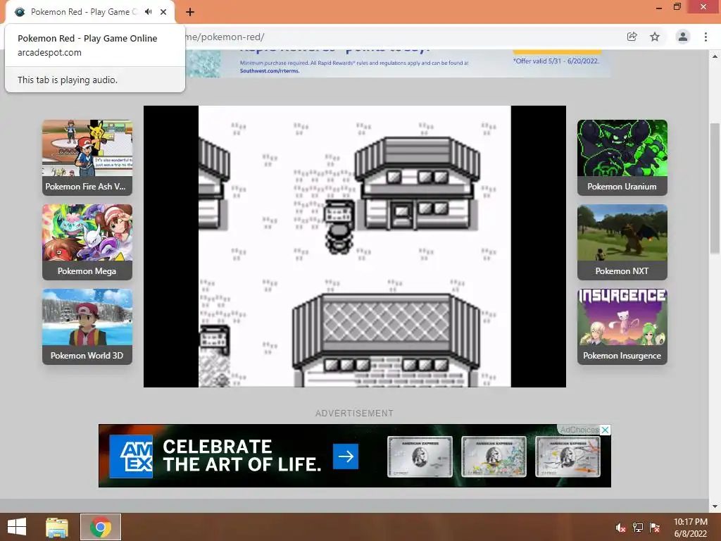This screenshot has height=541, width=721.
Task: Click the muted volume tray icon
Action: point(621,528)
